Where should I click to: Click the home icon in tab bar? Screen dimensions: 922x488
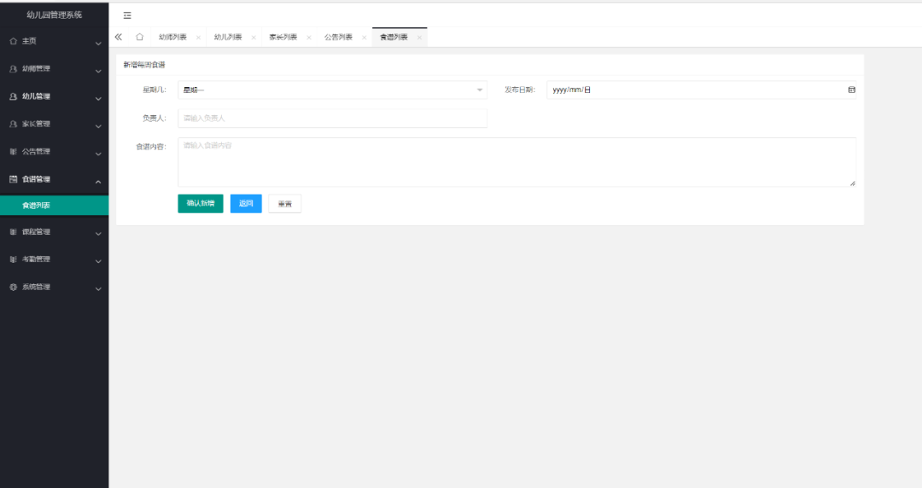tap(139, 37)
